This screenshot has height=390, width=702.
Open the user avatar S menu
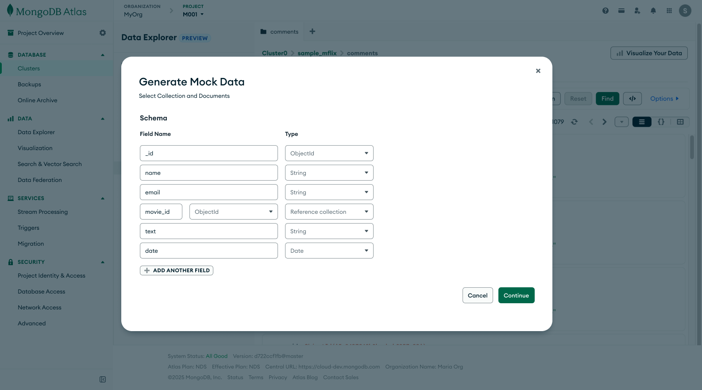pos(685,11)
